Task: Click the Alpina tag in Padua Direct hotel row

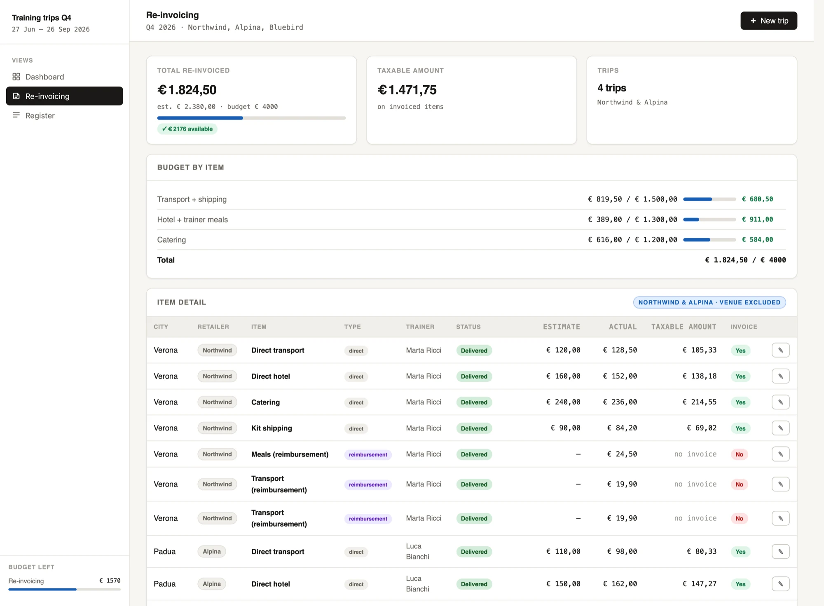Action: (x=212, y=584)
